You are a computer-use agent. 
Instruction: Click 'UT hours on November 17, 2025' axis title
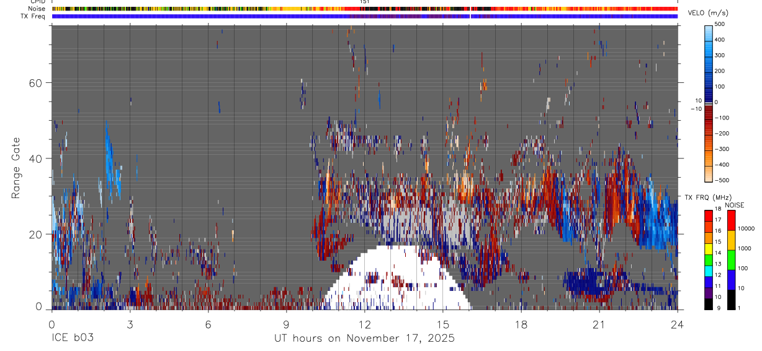(365, 338)
